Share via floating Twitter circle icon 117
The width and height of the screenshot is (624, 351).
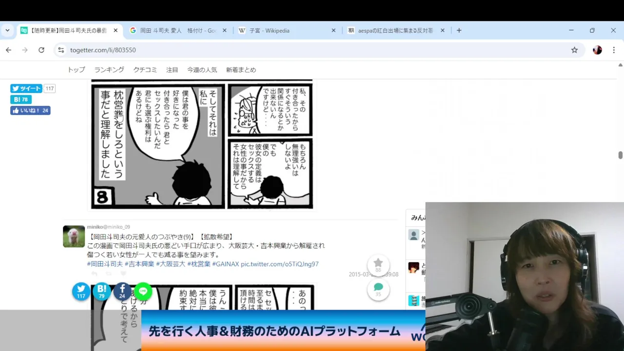click(81, 291)
